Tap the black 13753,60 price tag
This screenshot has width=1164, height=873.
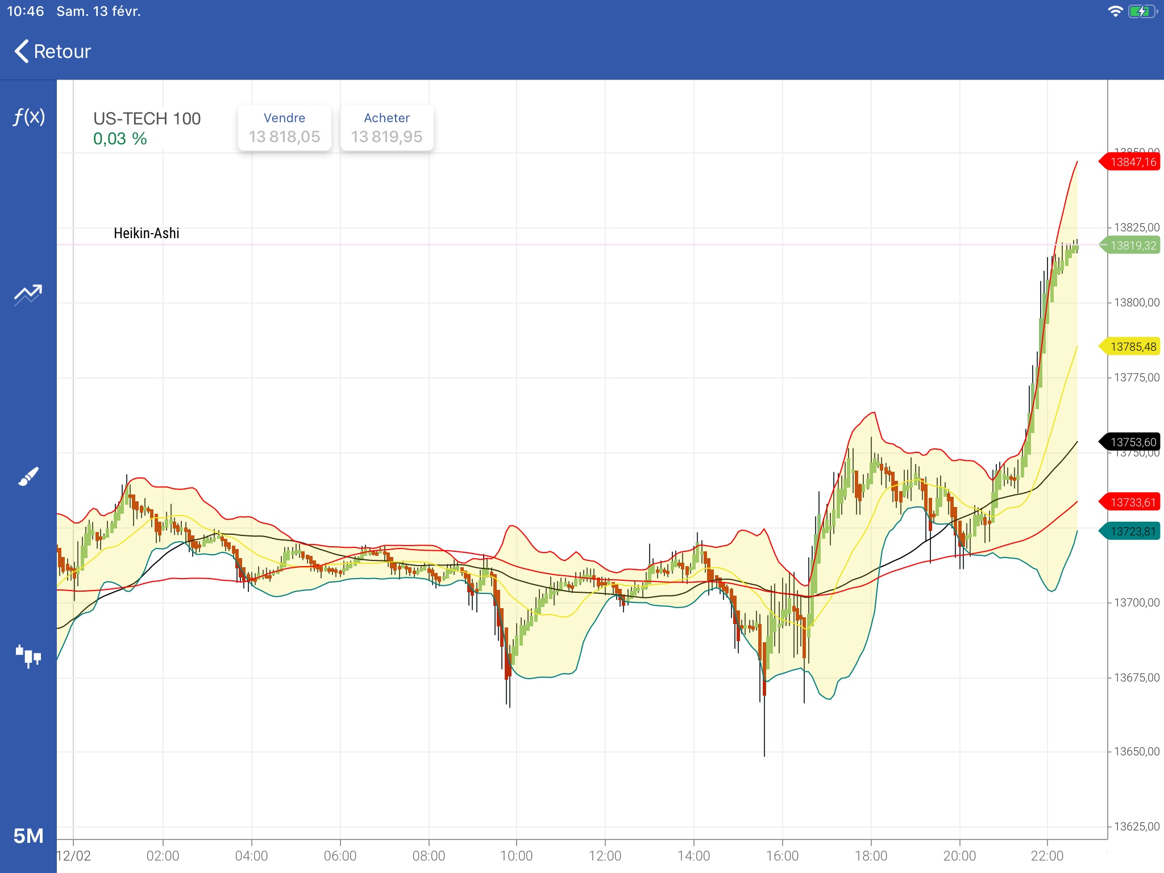1132,442
